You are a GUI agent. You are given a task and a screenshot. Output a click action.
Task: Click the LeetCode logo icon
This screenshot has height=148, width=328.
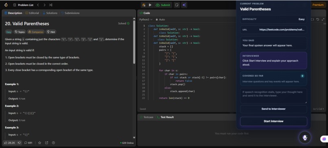coord(6,5)
